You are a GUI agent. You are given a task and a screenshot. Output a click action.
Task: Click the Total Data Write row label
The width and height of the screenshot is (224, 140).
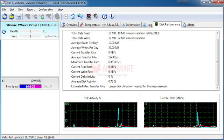80,38
